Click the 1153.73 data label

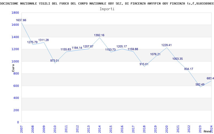pyautogui.click(x=110, y=50)
